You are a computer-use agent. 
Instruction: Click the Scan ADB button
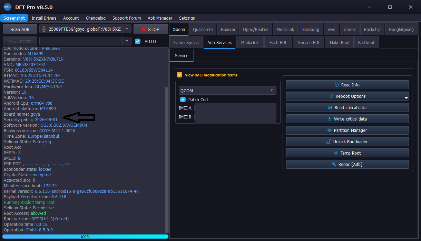click(x=20, y=29)
